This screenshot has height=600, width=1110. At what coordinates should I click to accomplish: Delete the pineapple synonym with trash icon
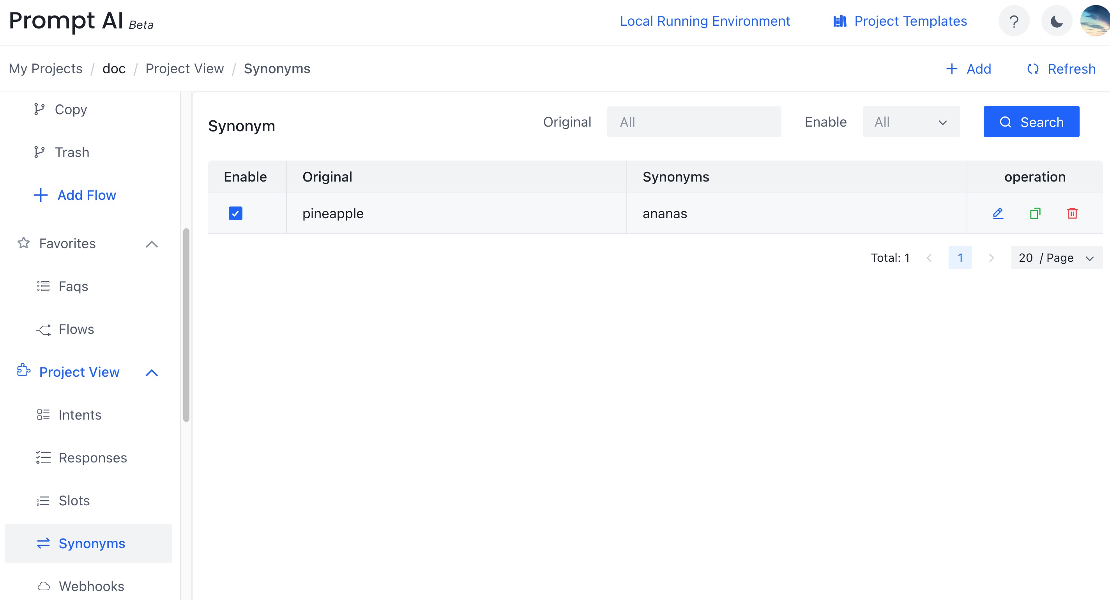click(x=1072, y=213)
